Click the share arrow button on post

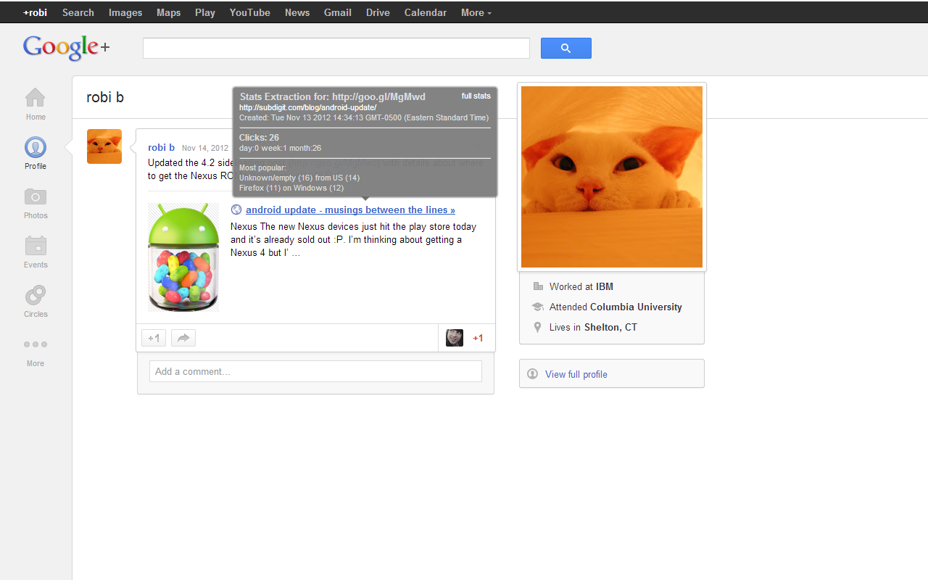pos(183,338)
